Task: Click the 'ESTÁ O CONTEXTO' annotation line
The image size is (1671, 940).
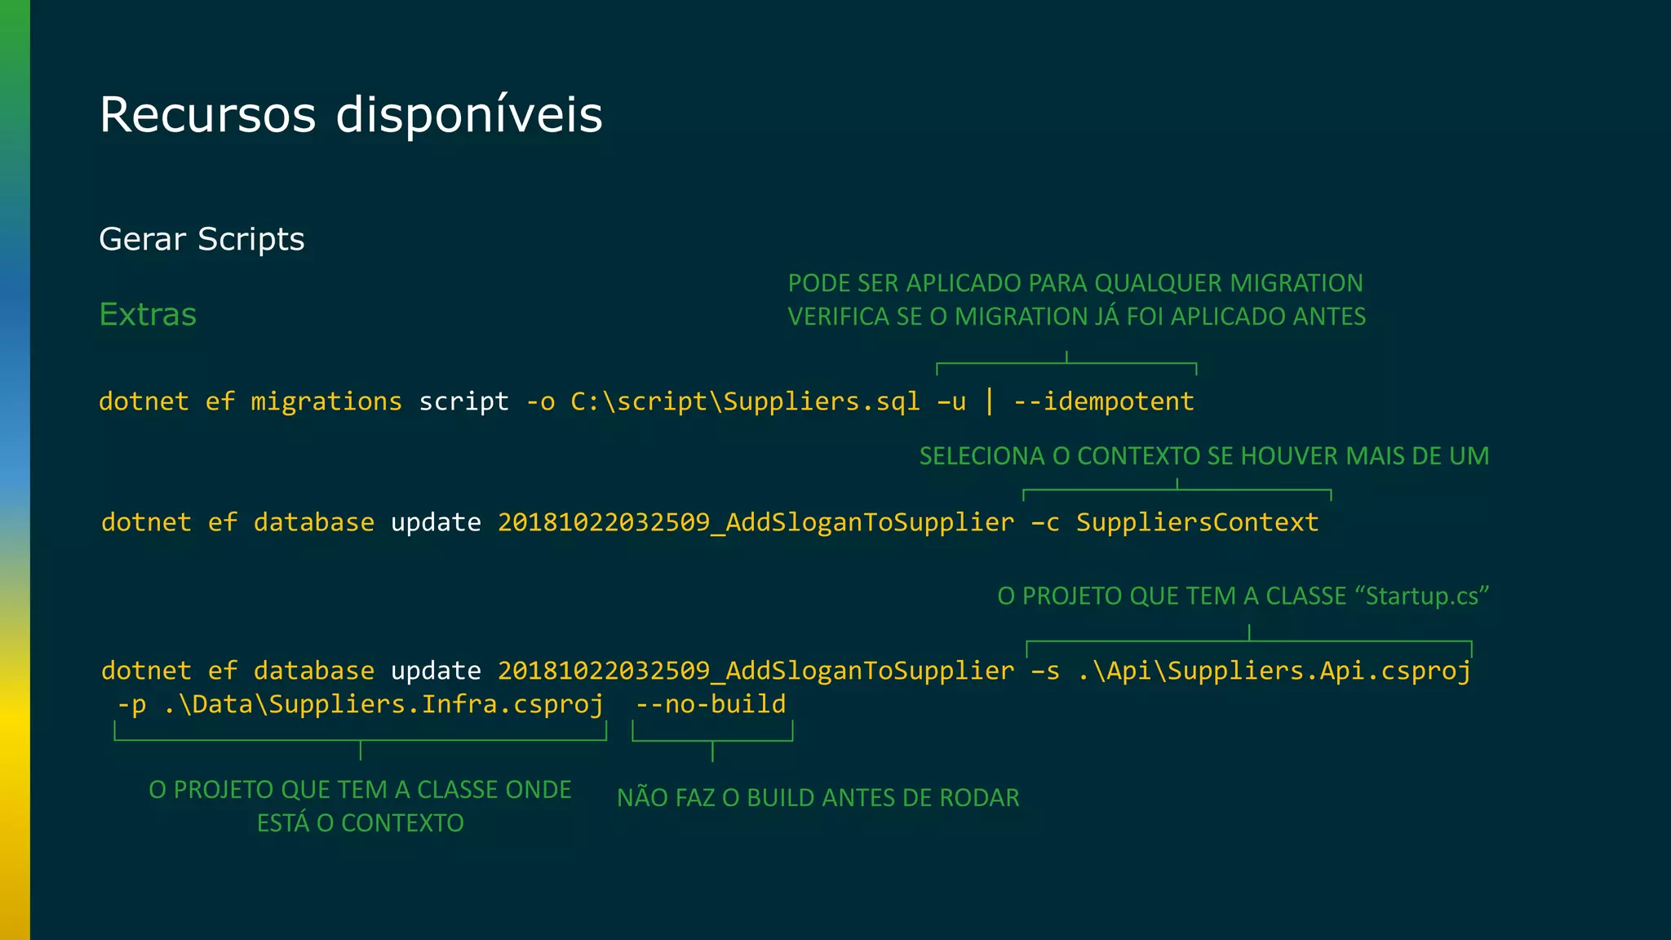Action: pos(360,823)
